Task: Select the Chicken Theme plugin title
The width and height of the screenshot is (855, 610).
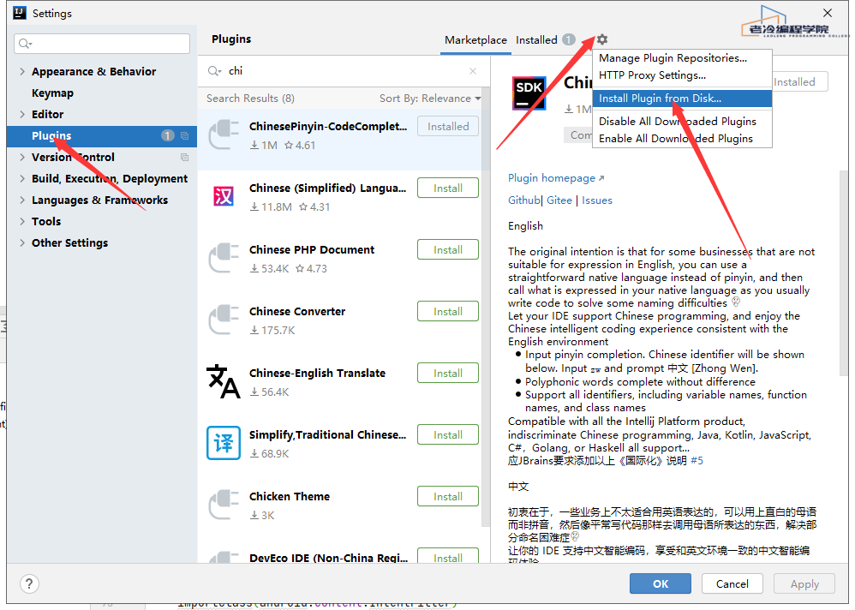Action: 290,496
